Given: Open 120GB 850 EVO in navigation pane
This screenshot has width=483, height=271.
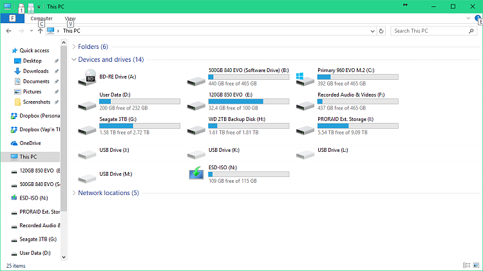Looking at the screenshot, I should point(35,171).
